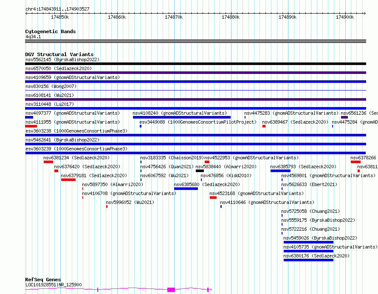Click the Cytogenetic Bands track title
Viewport: 378px width, 294px height.
(51, 31)
